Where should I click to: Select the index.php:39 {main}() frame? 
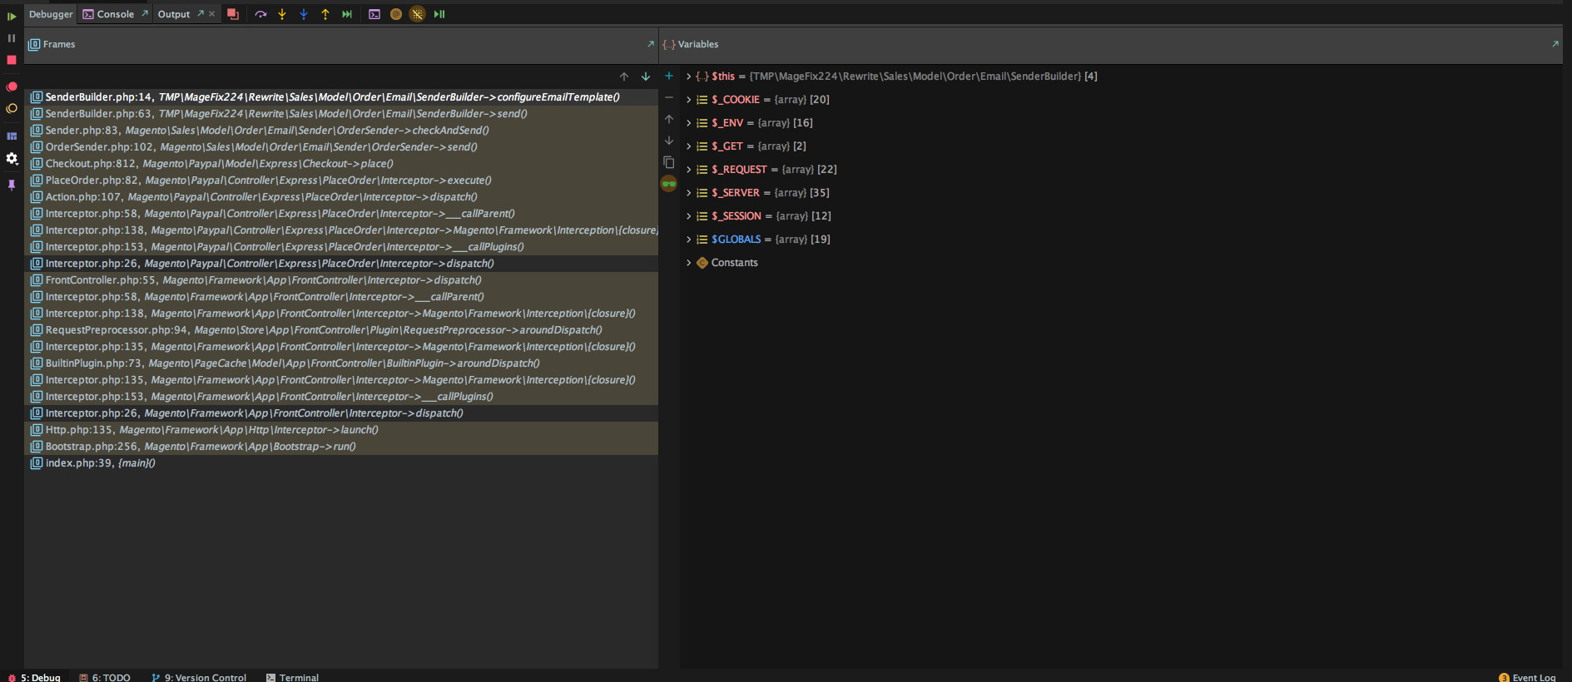point(341,463)
